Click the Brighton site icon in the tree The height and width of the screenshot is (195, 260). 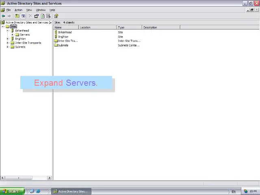pyautogui.click(x=12, y=39)
